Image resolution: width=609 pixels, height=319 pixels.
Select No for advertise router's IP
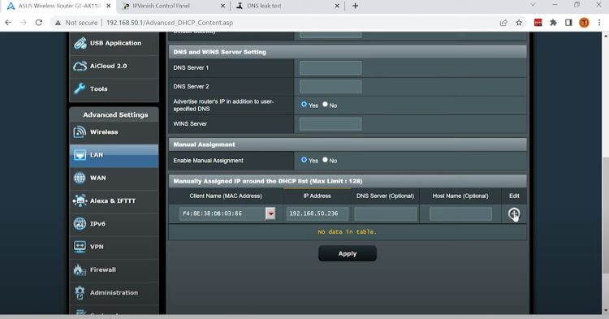[325, 105]
